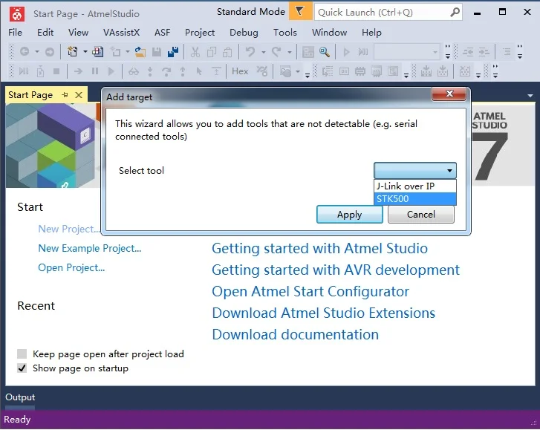Click the Run To Cursor pointer icon
This screenshot has width=540, height=430.
[199, 71]
